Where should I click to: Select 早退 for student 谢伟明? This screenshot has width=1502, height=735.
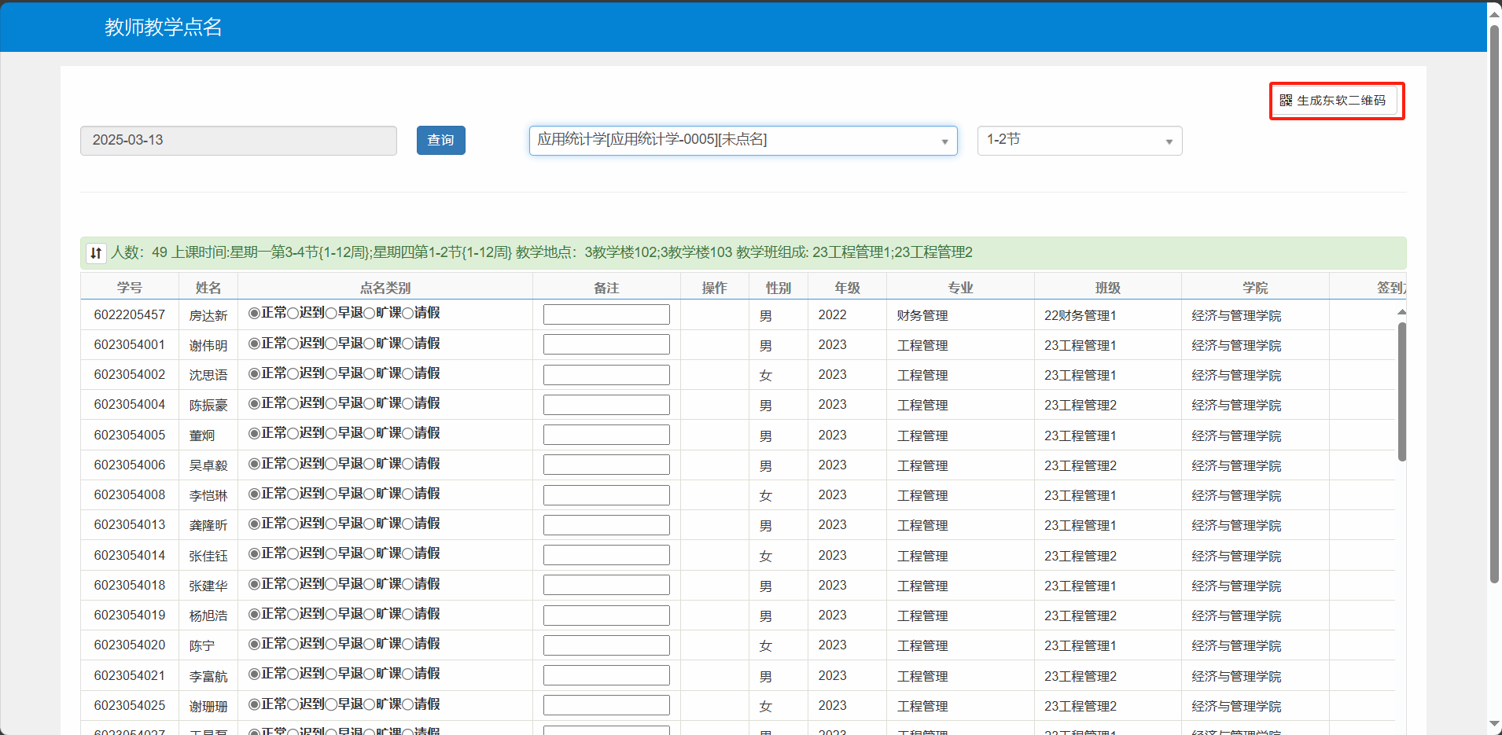tap(331, 344)
